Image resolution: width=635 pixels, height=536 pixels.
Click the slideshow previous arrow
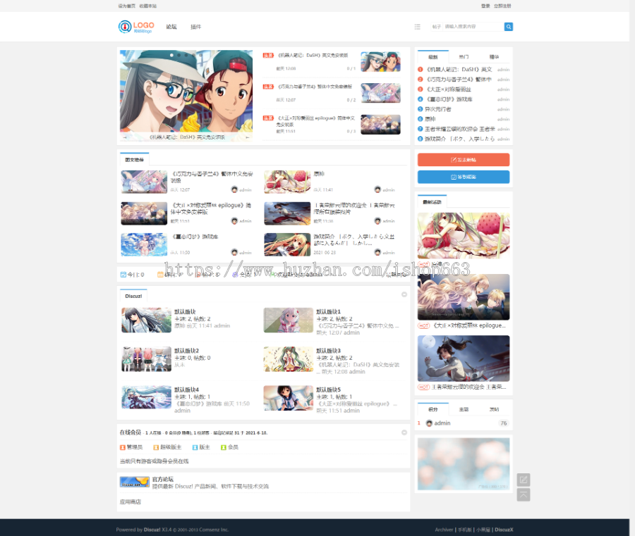click(x=125, y=137)
